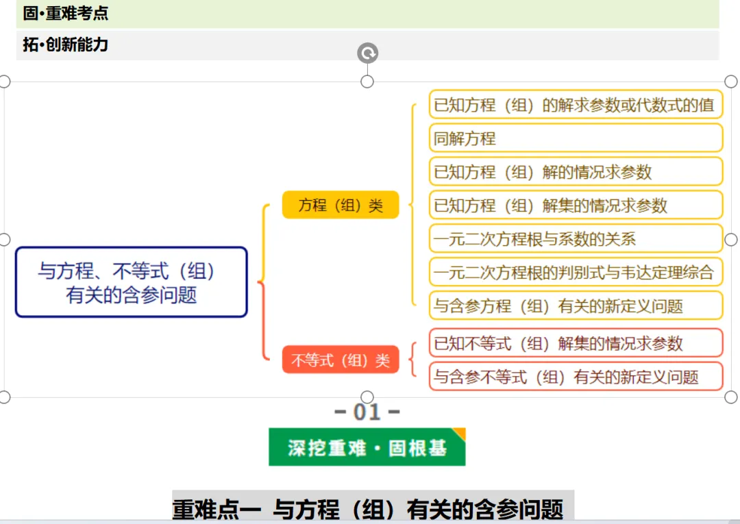Open the 拓·创新能力 header row

point(65,45)
